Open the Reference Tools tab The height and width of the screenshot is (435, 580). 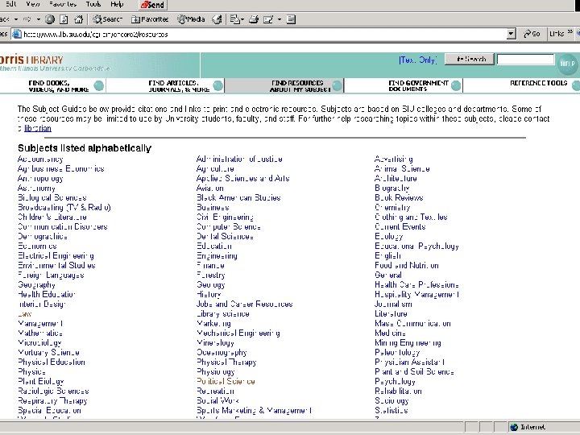[x=539, y=83]
